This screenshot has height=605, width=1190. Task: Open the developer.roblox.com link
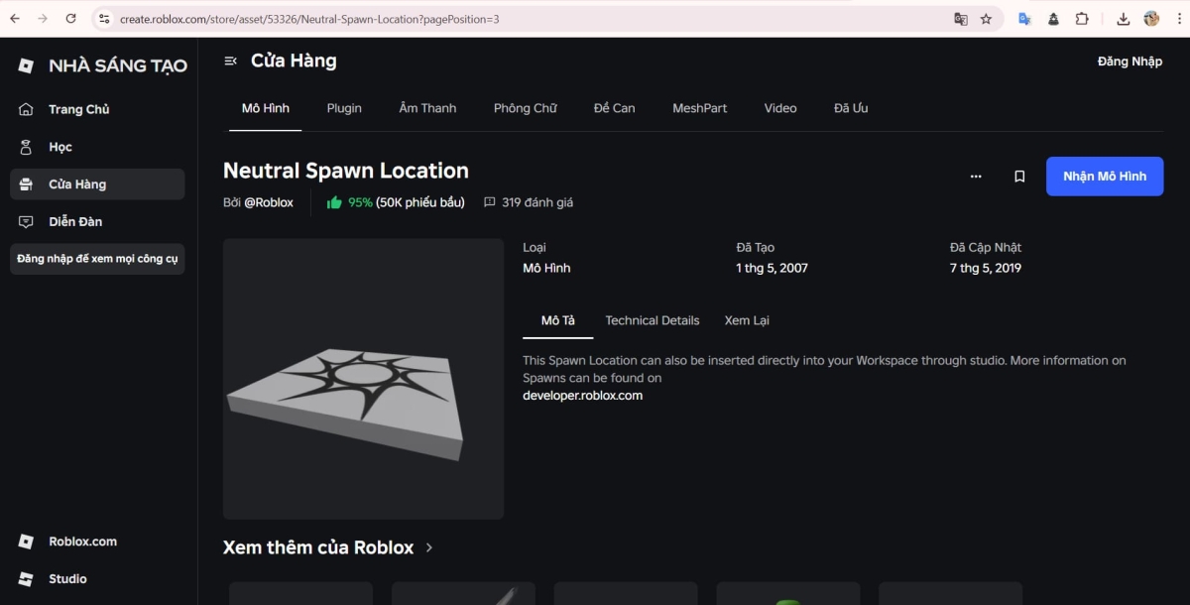pos(582,395)
